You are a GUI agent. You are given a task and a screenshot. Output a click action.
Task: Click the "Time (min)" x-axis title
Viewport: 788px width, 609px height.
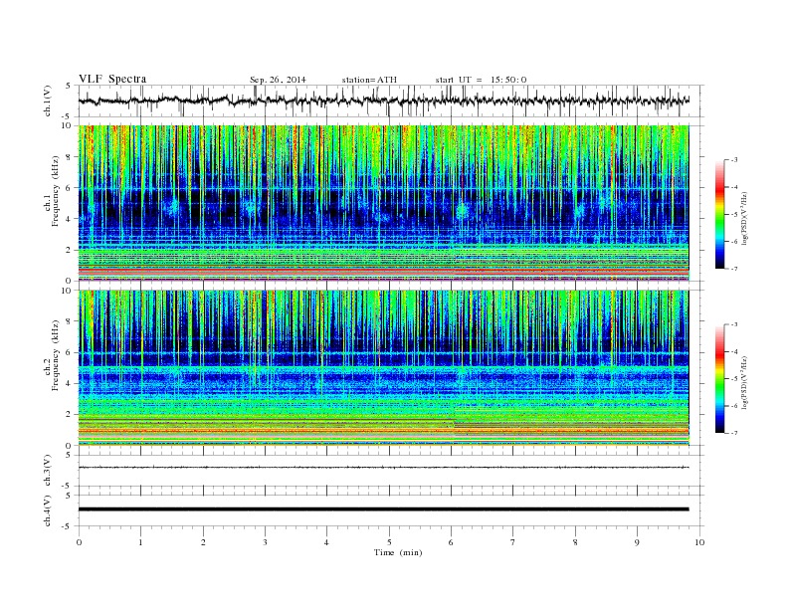pyautogui.click(x=398, y=552)
